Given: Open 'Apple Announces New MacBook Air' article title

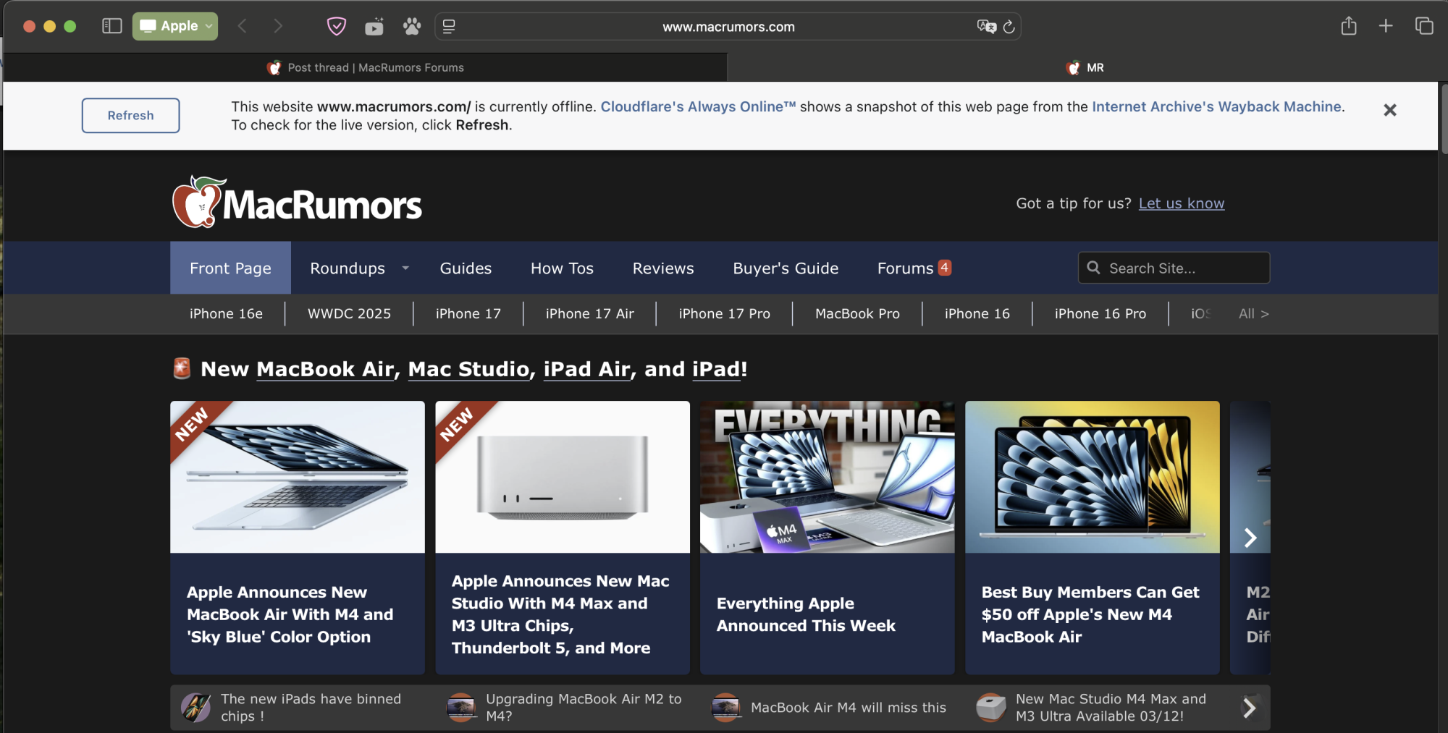Looking at the screenshot, I should click(290, 614).
